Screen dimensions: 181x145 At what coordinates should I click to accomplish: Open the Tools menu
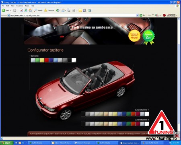[x=27, y=6]
